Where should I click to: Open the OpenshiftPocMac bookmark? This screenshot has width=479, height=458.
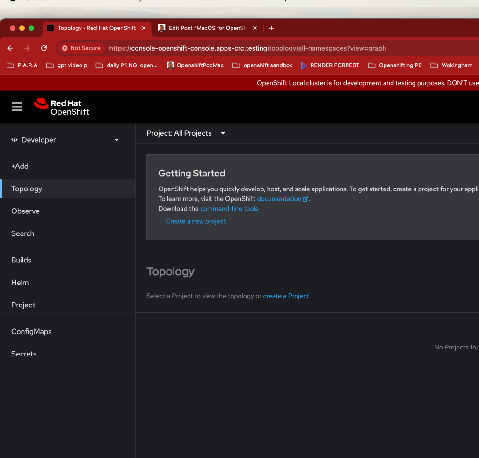point(195,65)
